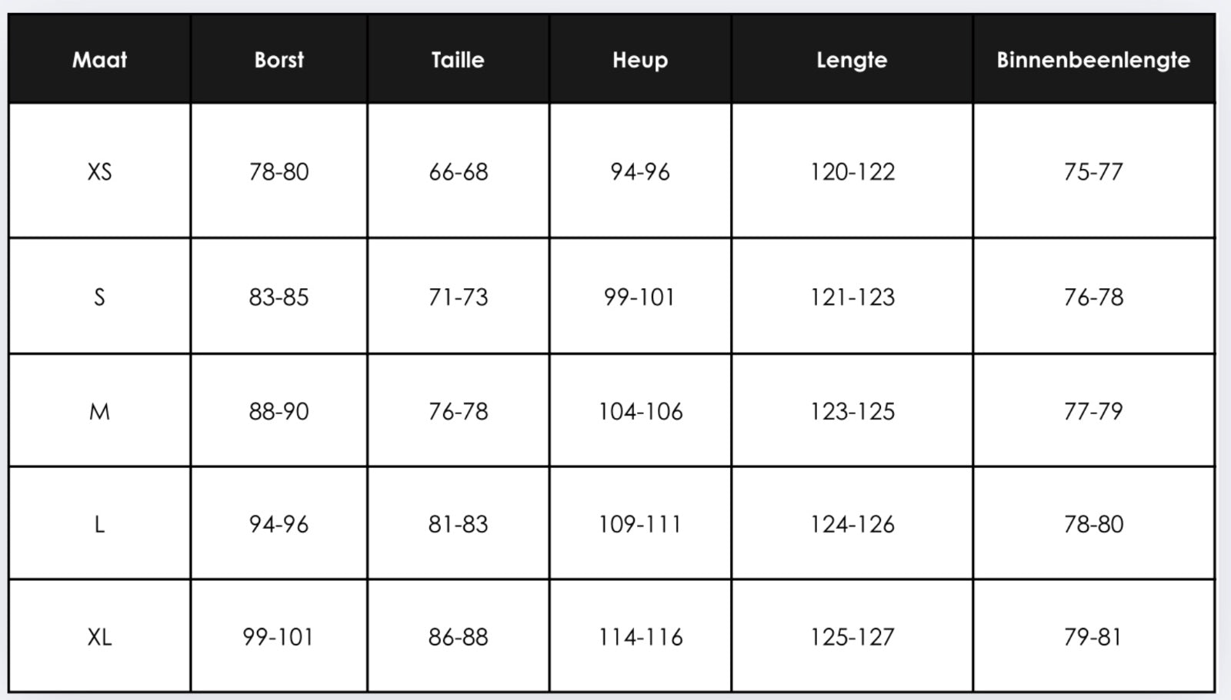Image resolution: width=1231 pixels, height=700 pixels.
Task: Click the 104-106 Heup cell
Action: pos(640,412)
